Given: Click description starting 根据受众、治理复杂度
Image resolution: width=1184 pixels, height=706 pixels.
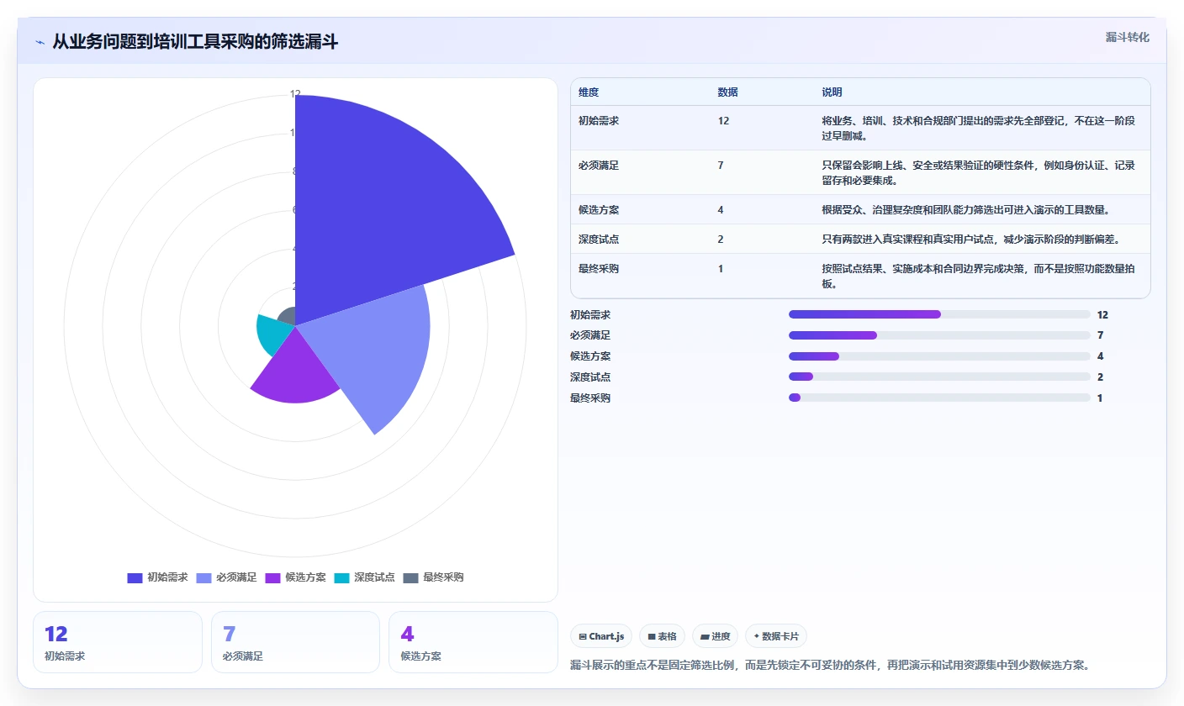Looking at the screenshot, I should (x=965, y=209).
